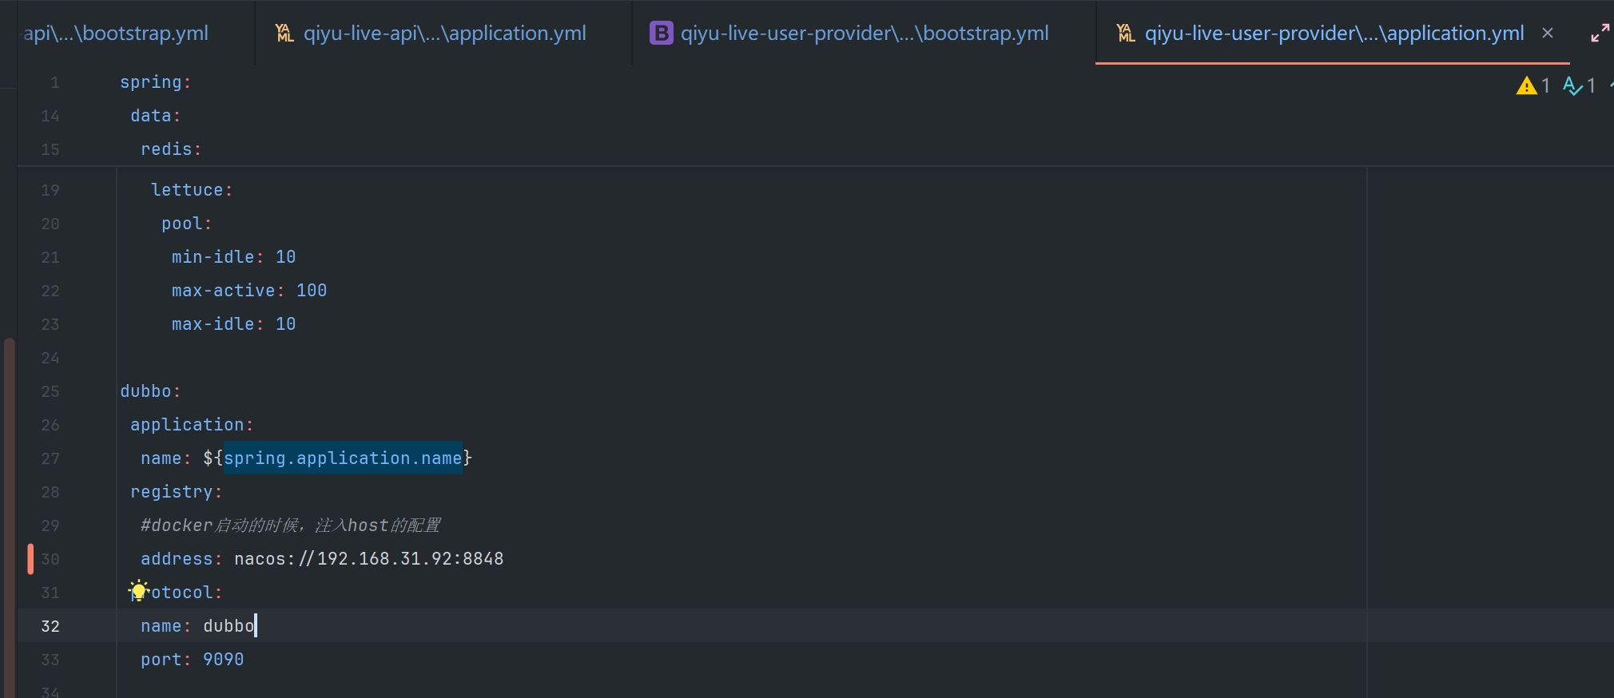Switch to the api\...\bootstrap.yml tab
Image resolution: width=1614 pixels, height=698 pixels.
pos(116,34)
